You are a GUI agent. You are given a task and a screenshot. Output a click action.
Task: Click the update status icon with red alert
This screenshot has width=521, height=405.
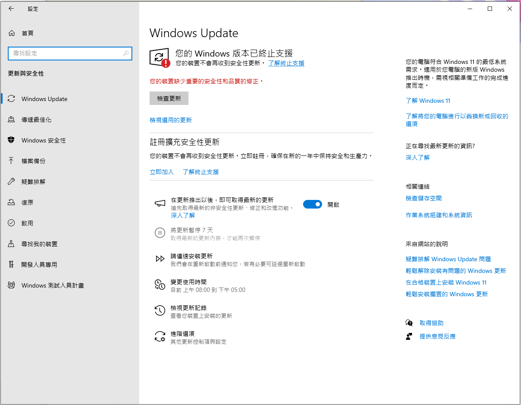160,58
